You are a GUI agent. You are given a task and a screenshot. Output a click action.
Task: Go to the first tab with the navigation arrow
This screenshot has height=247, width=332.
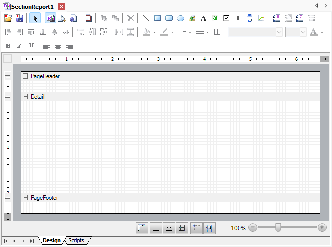6,241
